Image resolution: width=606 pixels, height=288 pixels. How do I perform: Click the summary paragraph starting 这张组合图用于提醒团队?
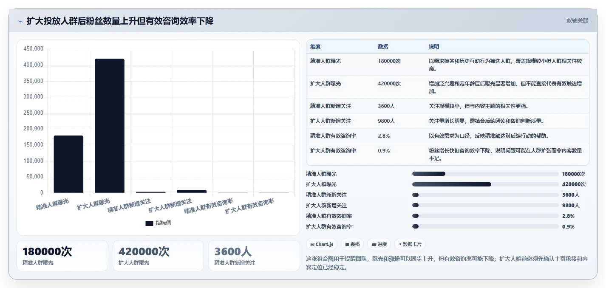pyautogui.click(x=447, y=263)
